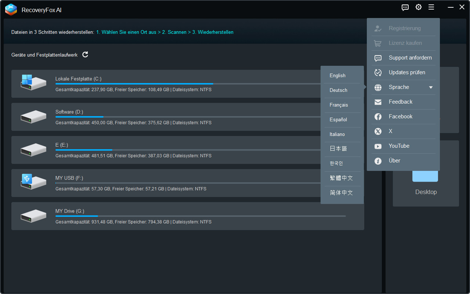Click the MY Drive (G:) usage bar
This screenshot has height=294, width=470.
pos(200,216)
